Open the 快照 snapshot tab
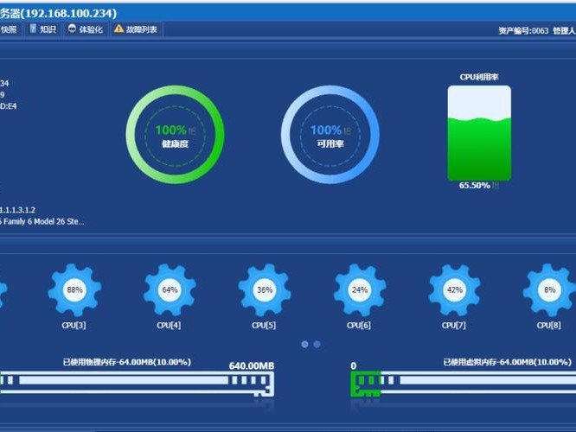Screen dimensions: 576x432 tap(9, 29)
